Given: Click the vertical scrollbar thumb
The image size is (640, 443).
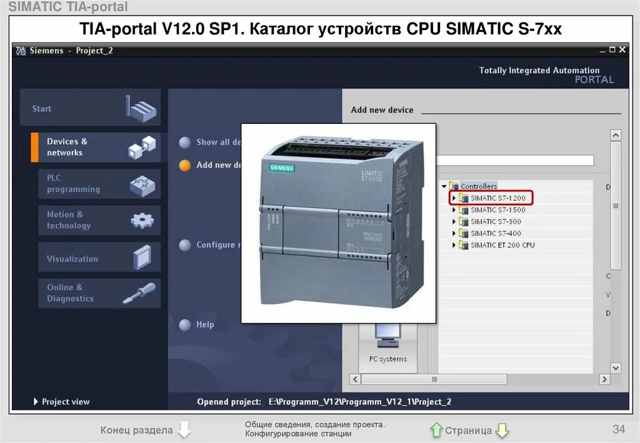Looking at the screenshot, I should click(616, 205).
